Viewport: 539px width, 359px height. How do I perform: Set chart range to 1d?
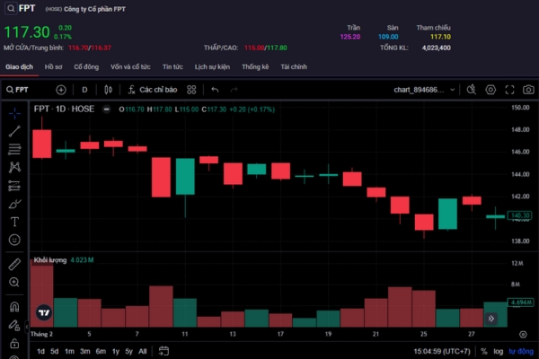[x=40, y=351]
